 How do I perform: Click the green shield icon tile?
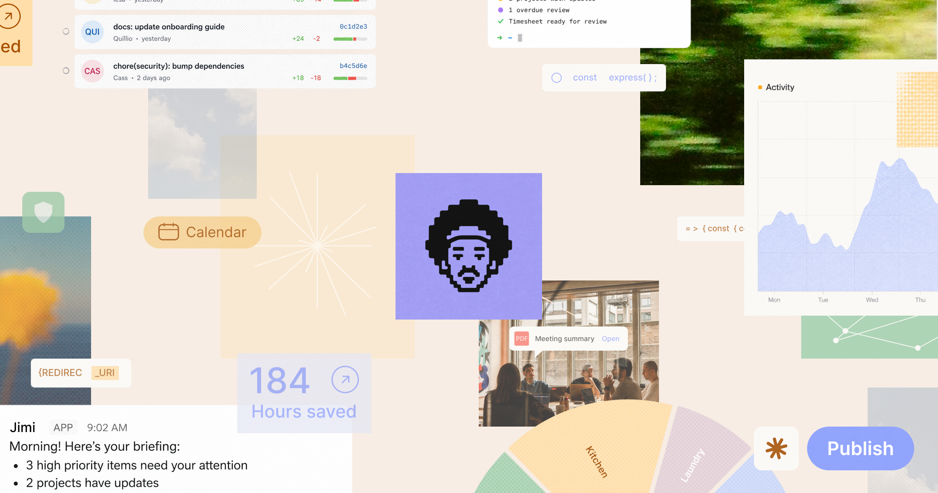click(x=43, y=212)
